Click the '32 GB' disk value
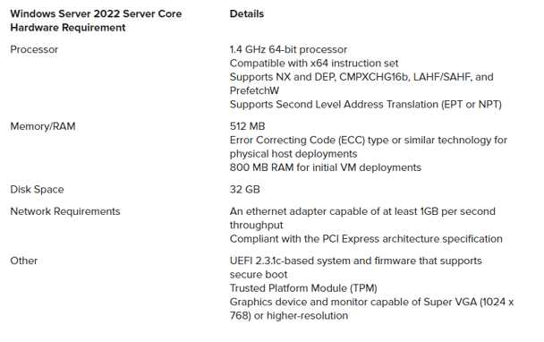This screenshot has width=544, height=342. [244, 190]
